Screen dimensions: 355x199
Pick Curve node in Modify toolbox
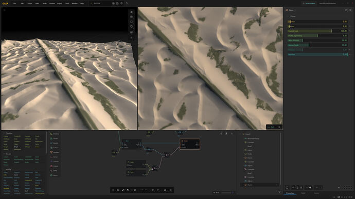click(16, 175)
